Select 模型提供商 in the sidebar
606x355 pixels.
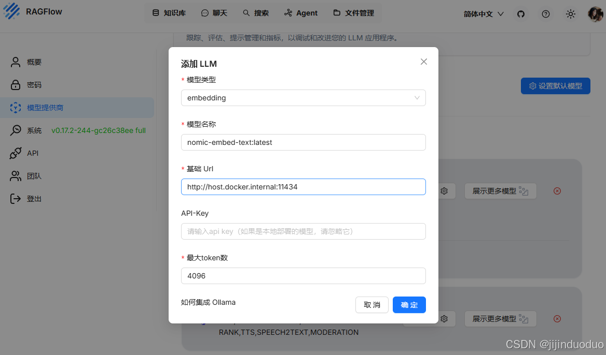(77, 108)
